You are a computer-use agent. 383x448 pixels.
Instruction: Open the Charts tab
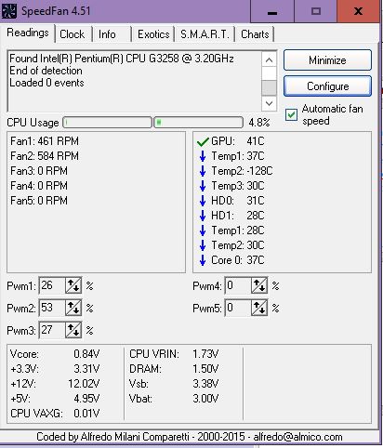[255, 34]
